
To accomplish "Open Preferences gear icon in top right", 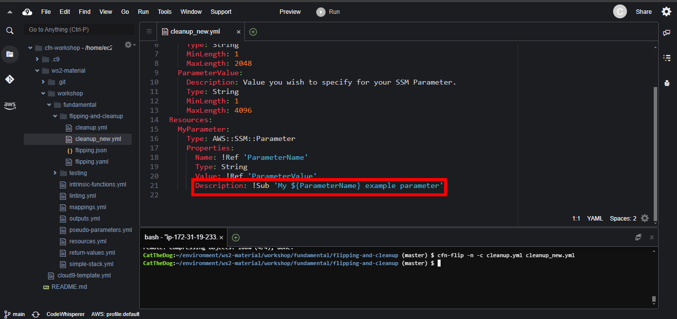I will (x=667, y=12).
